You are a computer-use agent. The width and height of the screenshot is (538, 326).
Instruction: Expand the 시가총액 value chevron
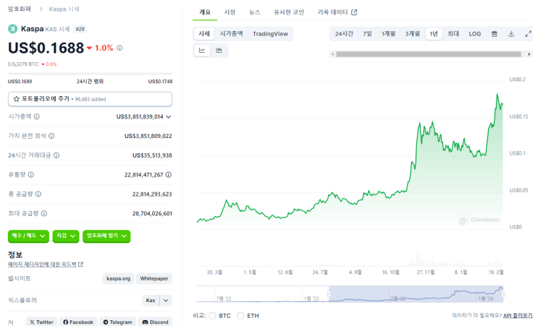pos(169,117)
